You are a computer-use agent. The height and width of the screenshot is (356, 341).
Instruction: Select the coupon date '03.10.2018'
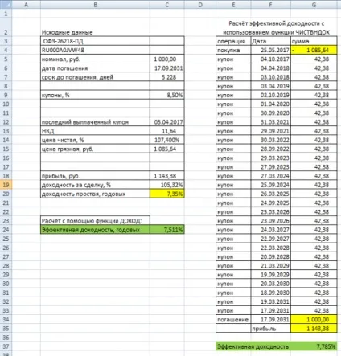270,77
